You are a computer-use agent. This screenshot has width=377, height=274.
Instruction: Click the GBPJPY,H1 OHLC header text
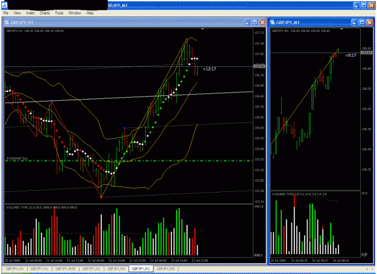tap(35, 31)
